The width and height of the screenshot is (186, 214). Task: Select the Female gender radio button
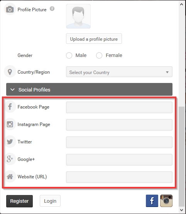tap(99, 55)
